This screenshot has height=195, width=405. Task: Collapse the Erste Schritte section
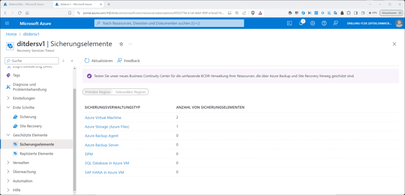[x=8, y=107]
